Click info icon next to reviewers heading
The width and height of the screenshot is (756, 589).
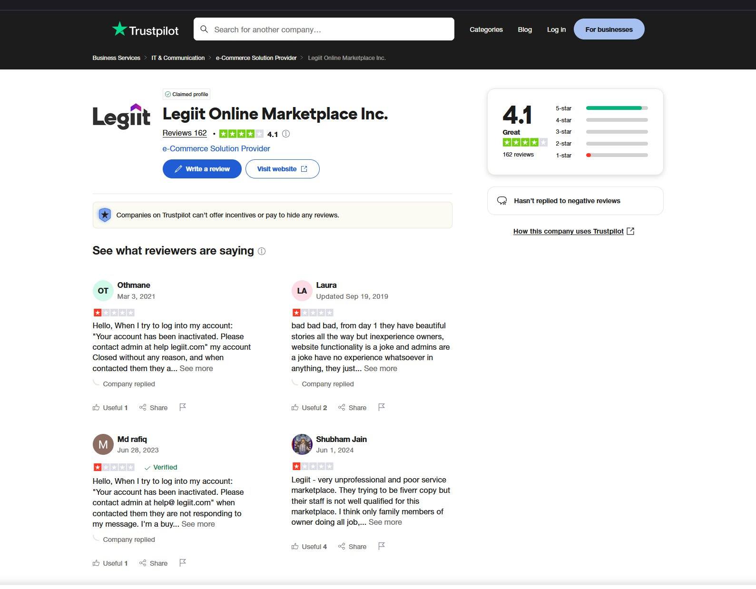click(262, 251)
